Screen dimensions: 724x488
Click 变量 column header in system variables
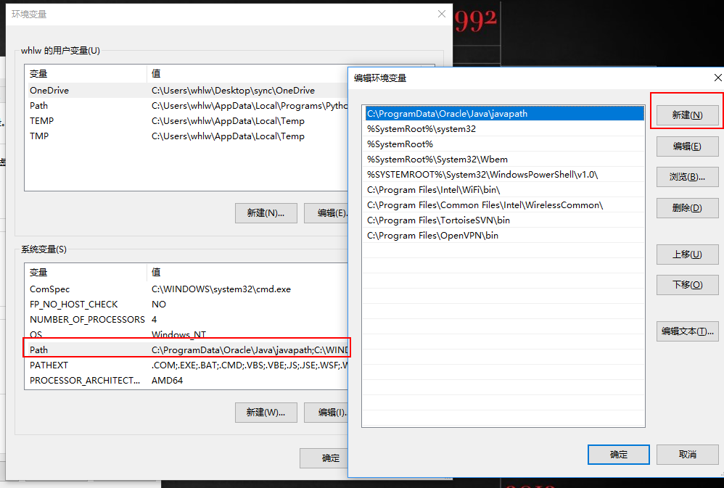(86, 273)
